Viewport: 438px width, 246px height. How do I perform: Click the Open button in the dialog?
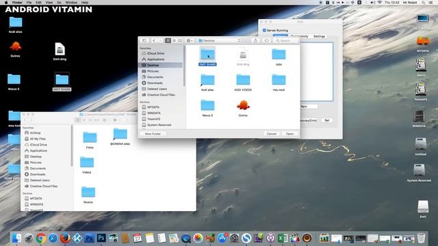(289, 134)
